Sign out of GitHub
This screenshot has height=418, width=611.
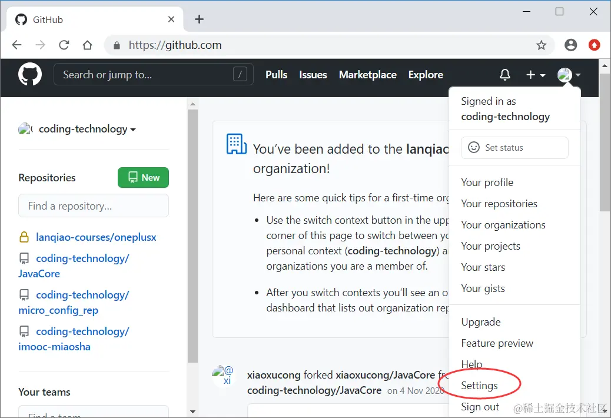[x=480, y=407]
